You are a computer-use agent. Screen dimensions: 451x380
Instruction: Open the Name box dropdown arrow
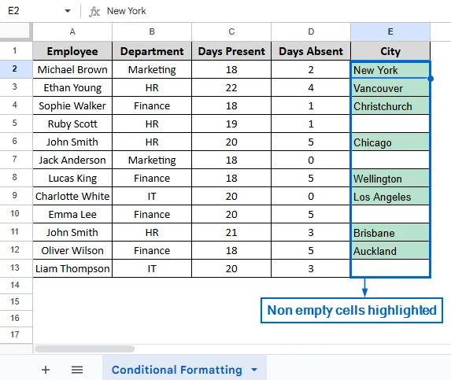(68, 11)
